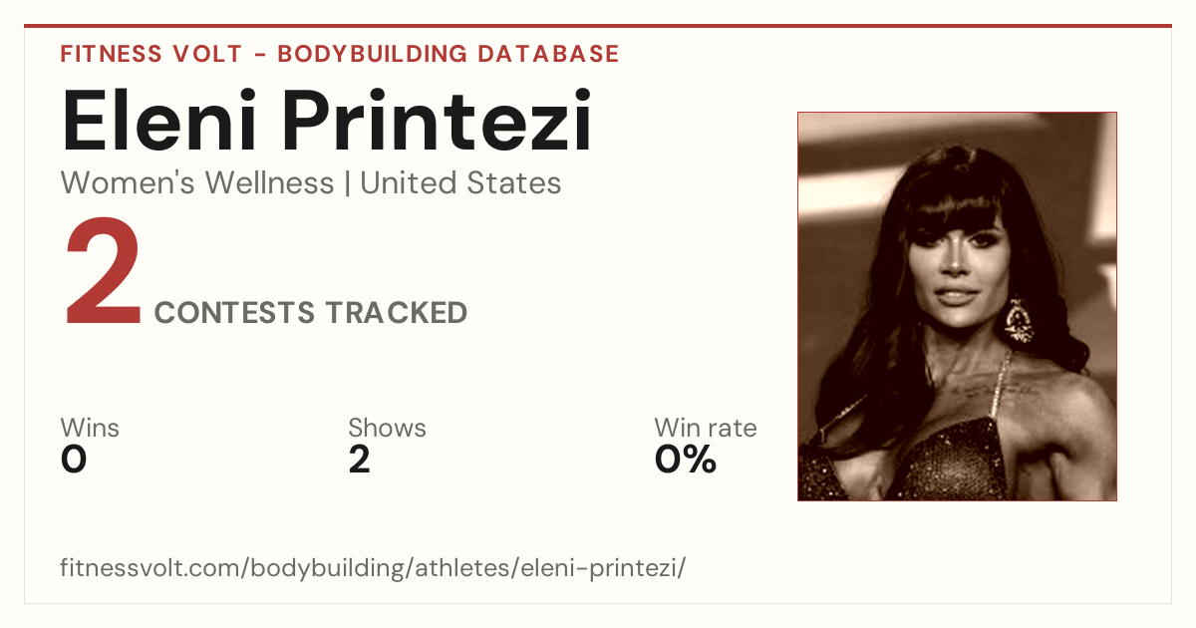The width and height of the screenshot is (1196, 628).
Task: Click the earring in the athlete photo
Action: (1019, 322)
